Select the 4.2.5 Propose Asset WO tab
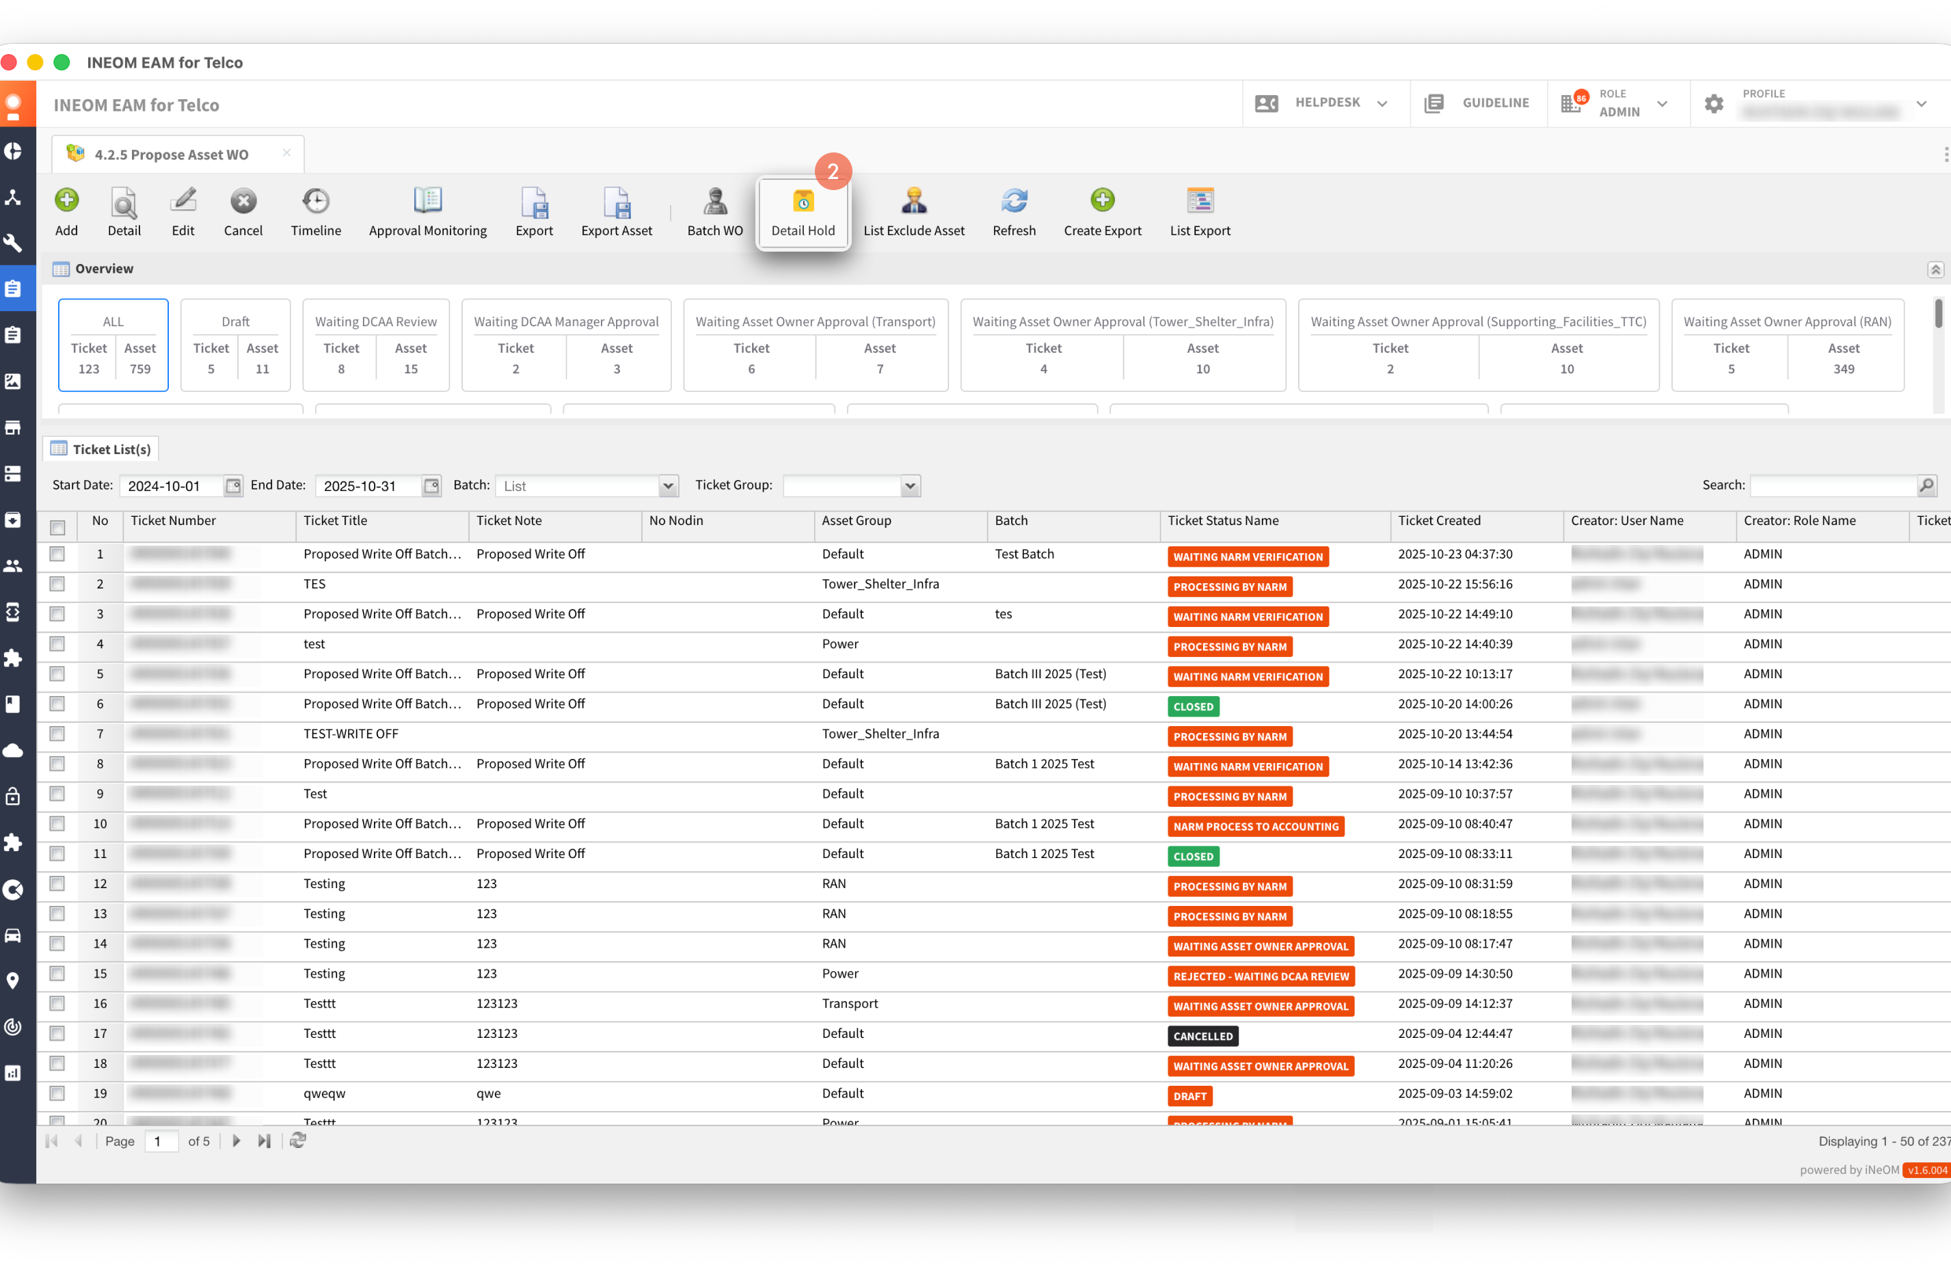Image resolution: width=1951 pixels, height=1269 pixels. (172, 154)
